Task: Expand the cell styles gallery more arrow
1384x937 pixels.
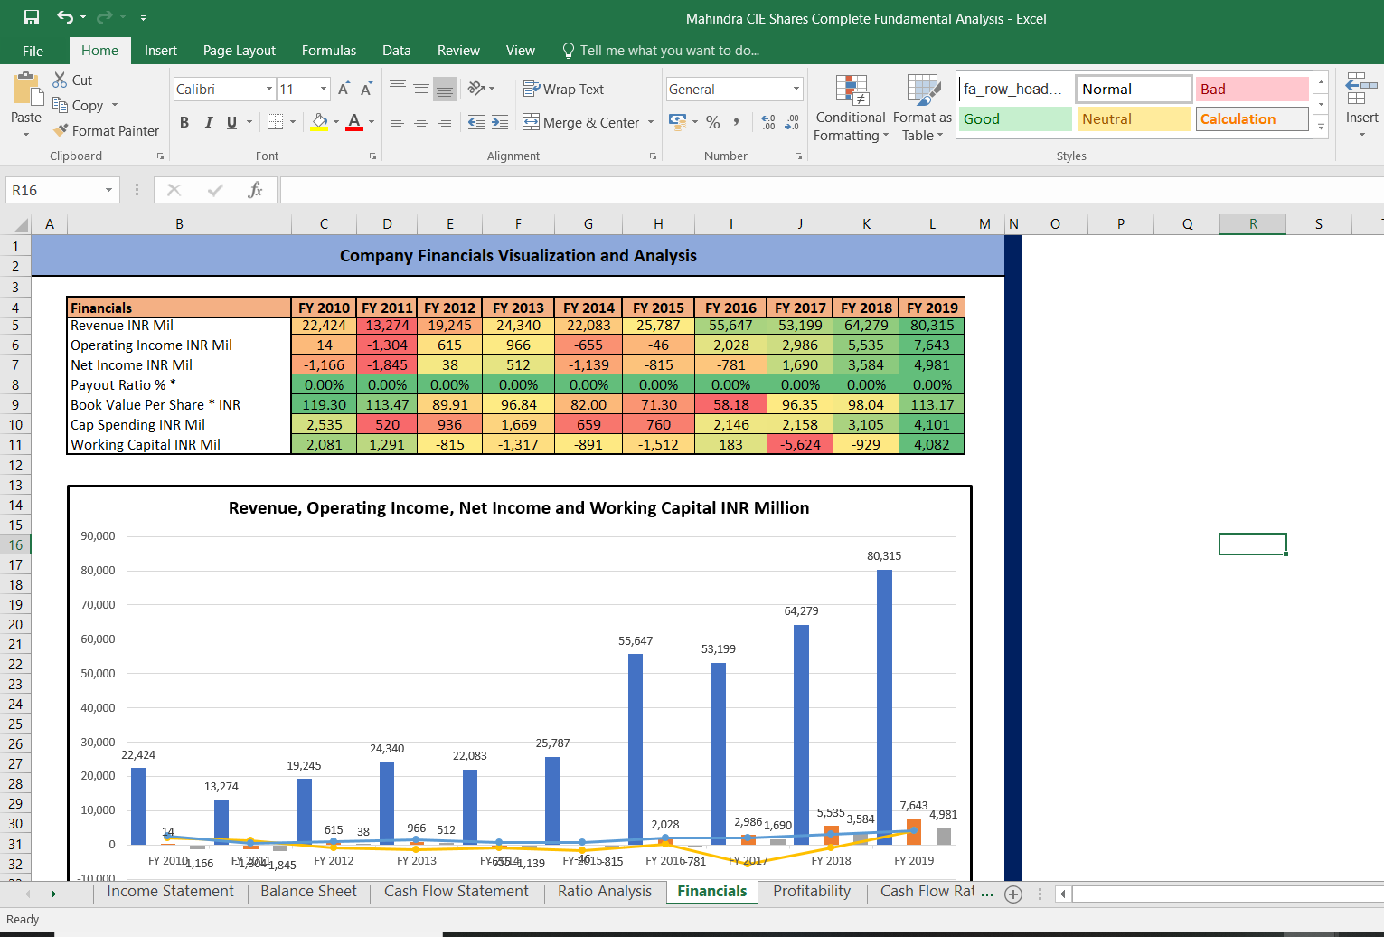Action: click(1321, 127)
